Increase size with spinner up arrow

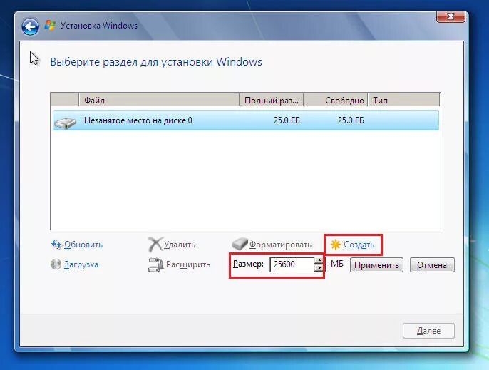pyautogui.click(x=319, y=261)
